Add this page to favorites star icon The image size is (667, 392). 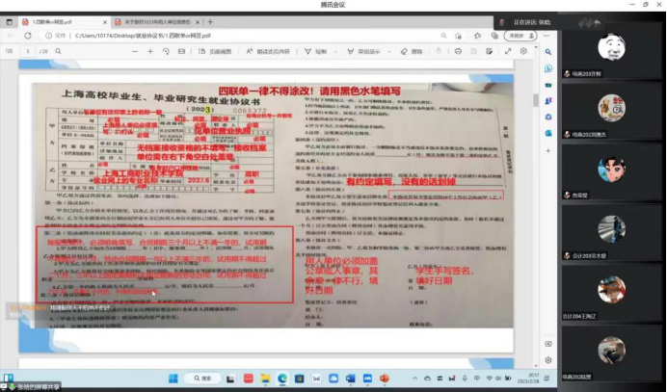pyautogui.click(x=458, y=36)
